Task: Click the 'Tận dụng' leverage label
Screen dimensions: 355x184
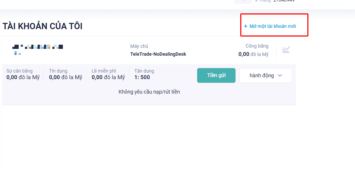Action: coord(144,71)
